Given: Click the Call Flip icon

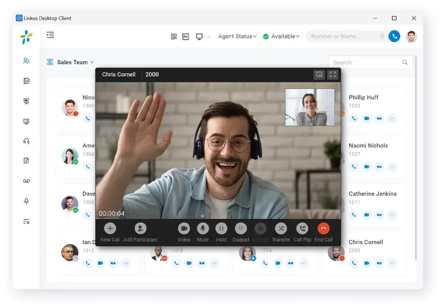Looking at the screenshot, I should tap(302, 229).
